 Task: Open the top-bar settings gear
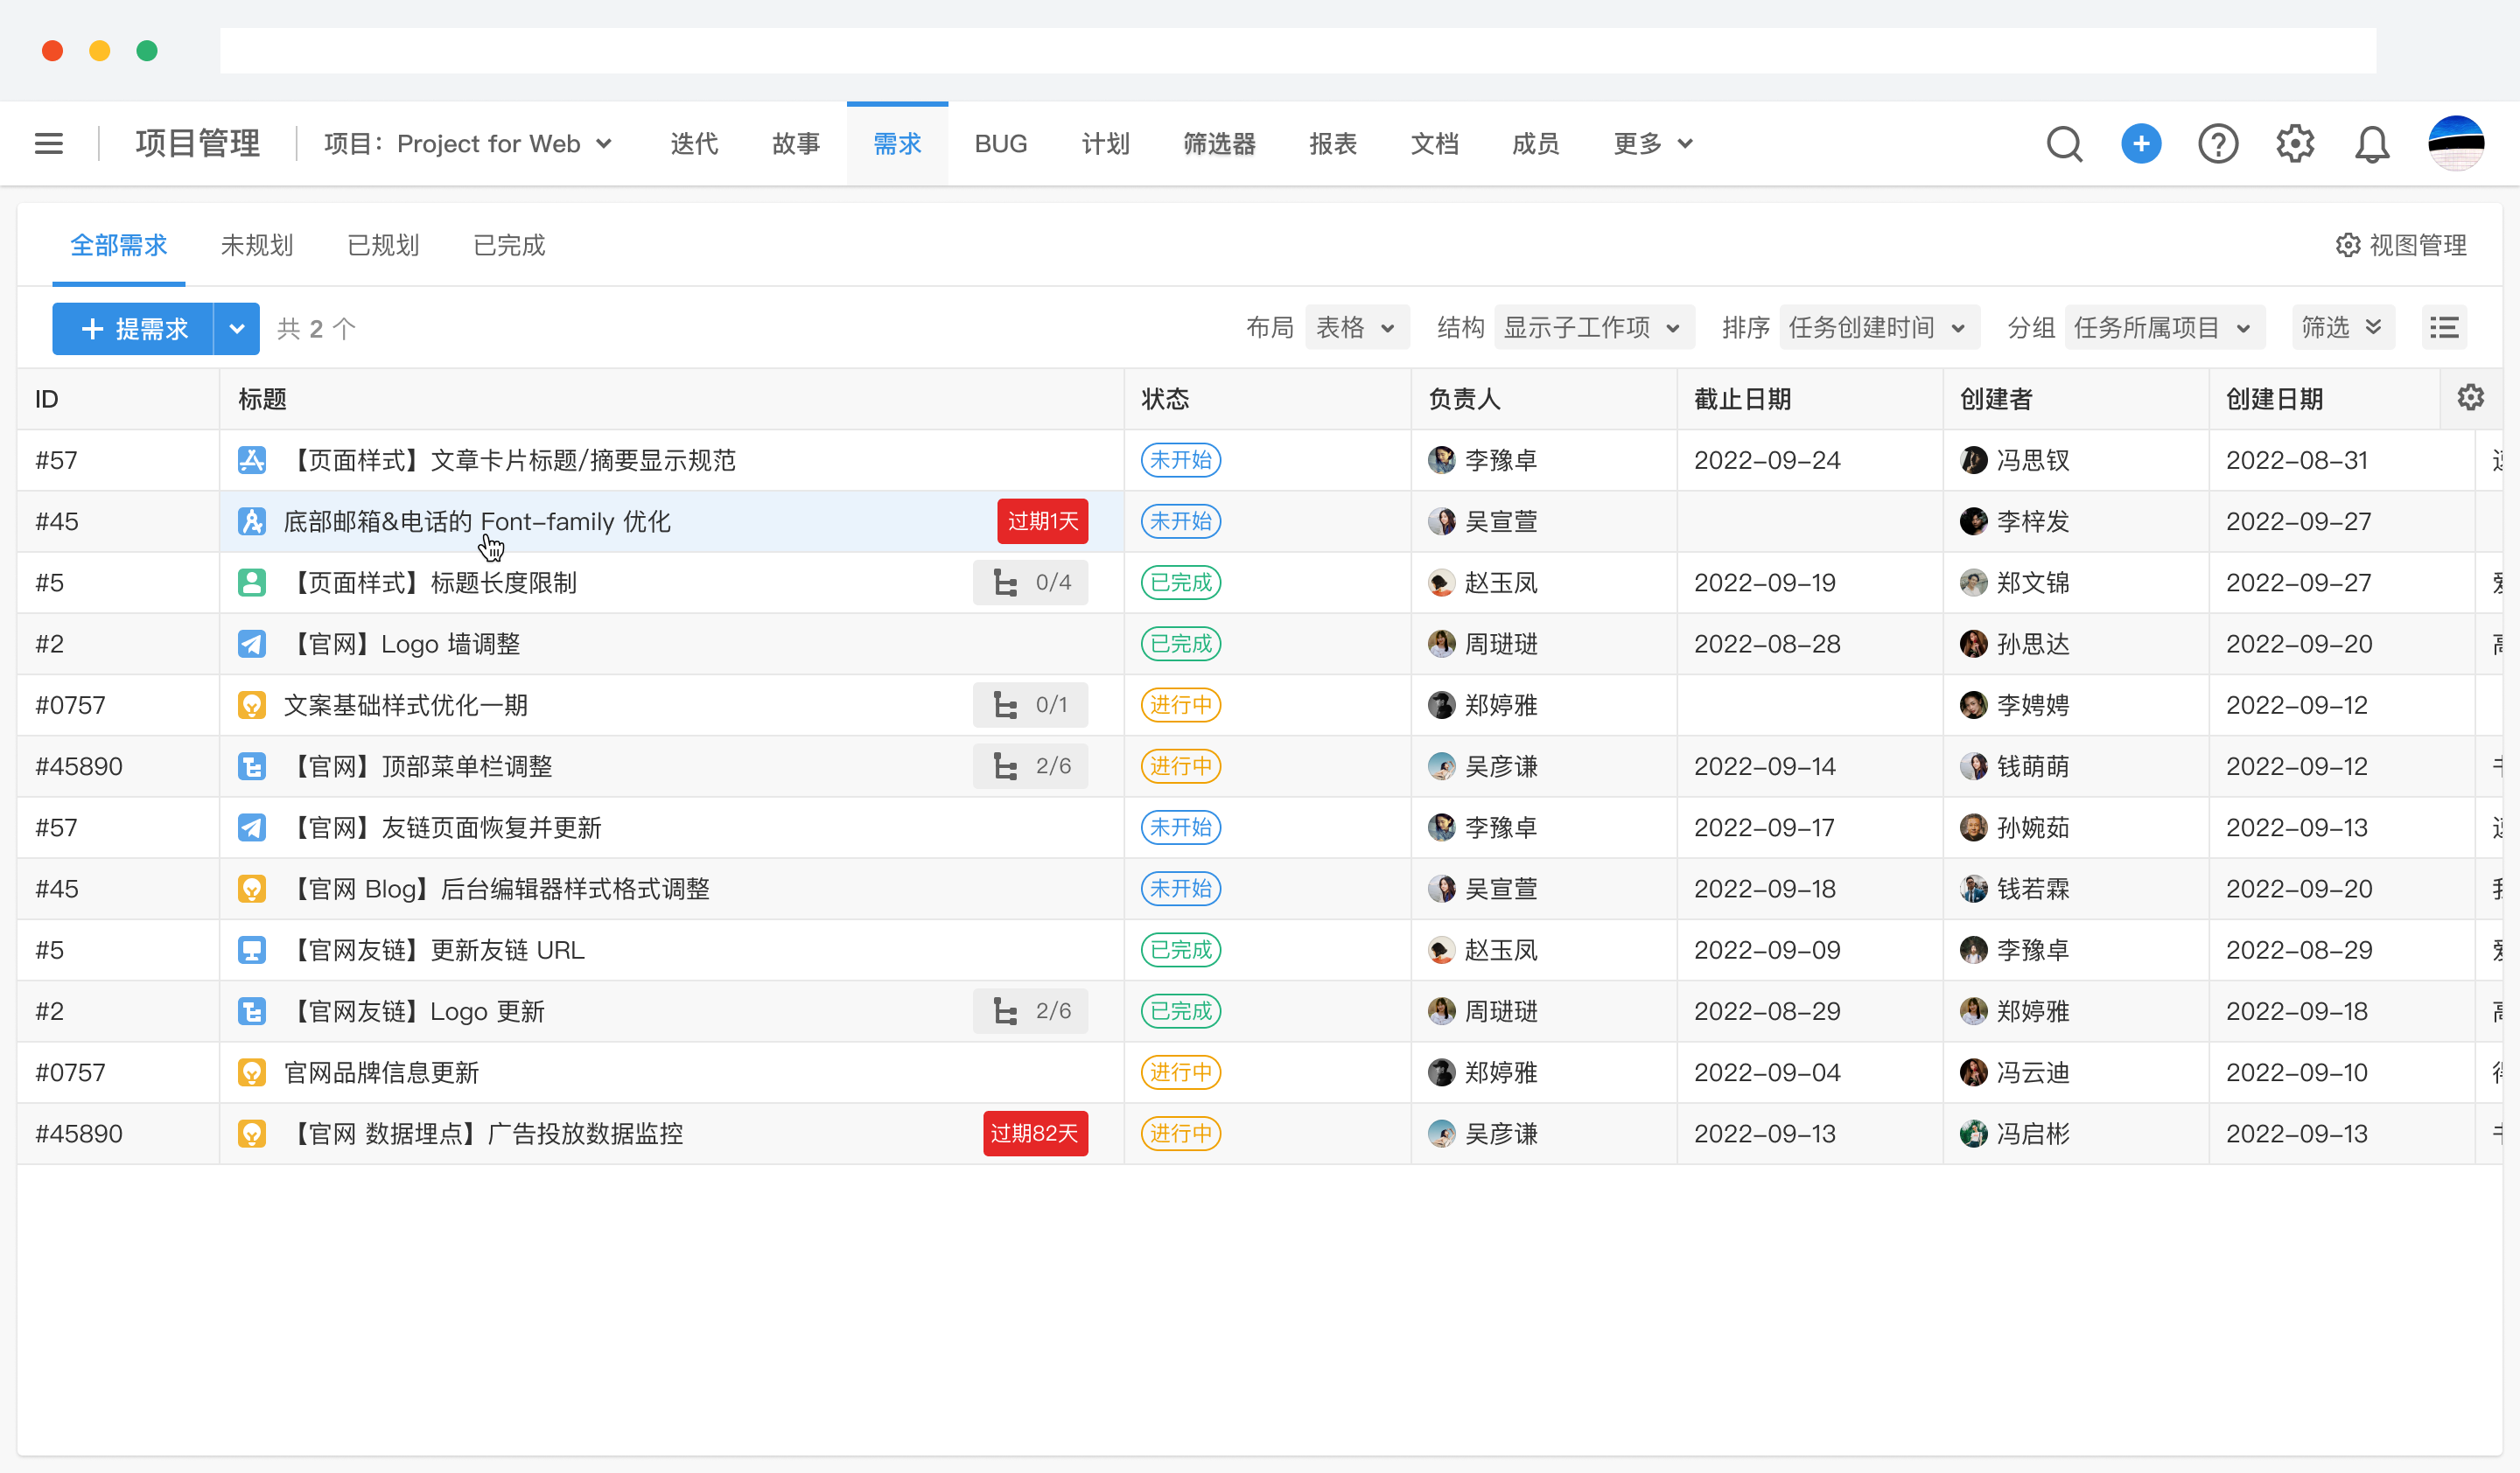(x=2295, y=144)
